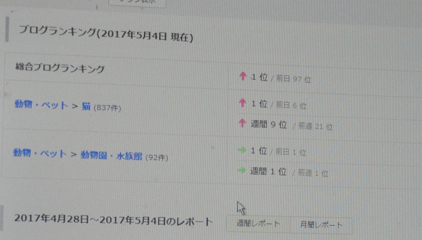Click the 2017年4月28日〜2017年5月4日のレポート heading
This screenshot has width=422, height=240.
tap(113, 220)
